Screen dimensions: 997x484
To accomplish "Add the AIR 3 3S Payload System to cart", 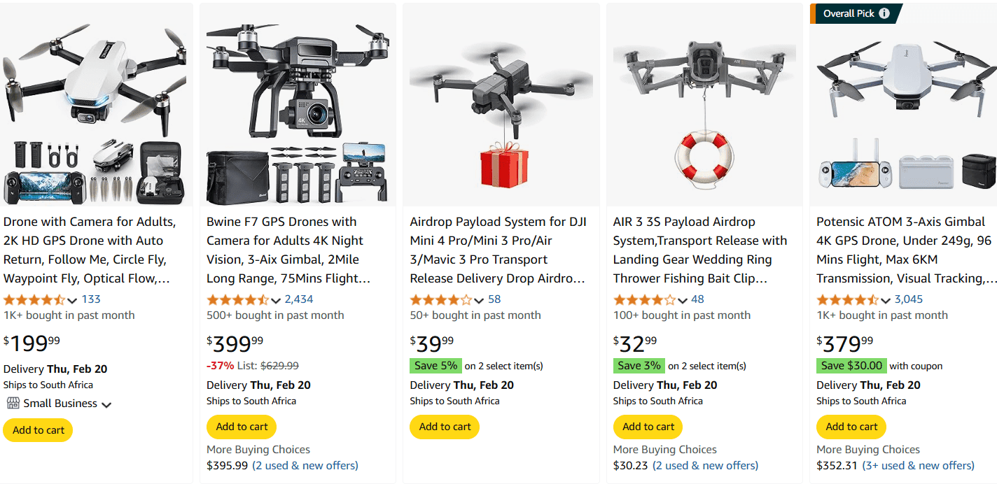I will click(647, 427).
